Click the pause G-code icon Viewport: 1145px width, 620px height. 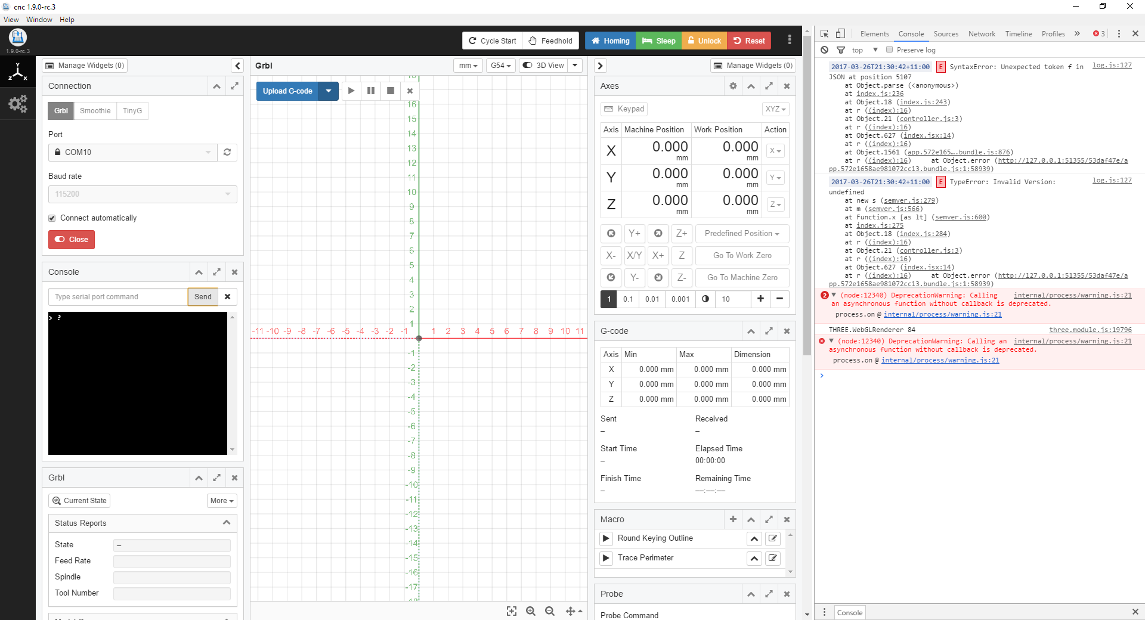tap(370, 91)
